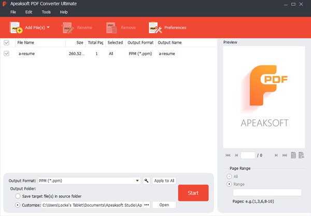Click the PPM (*.ppm) format cell
Screen dimensions: 311x216
(140, 53)
